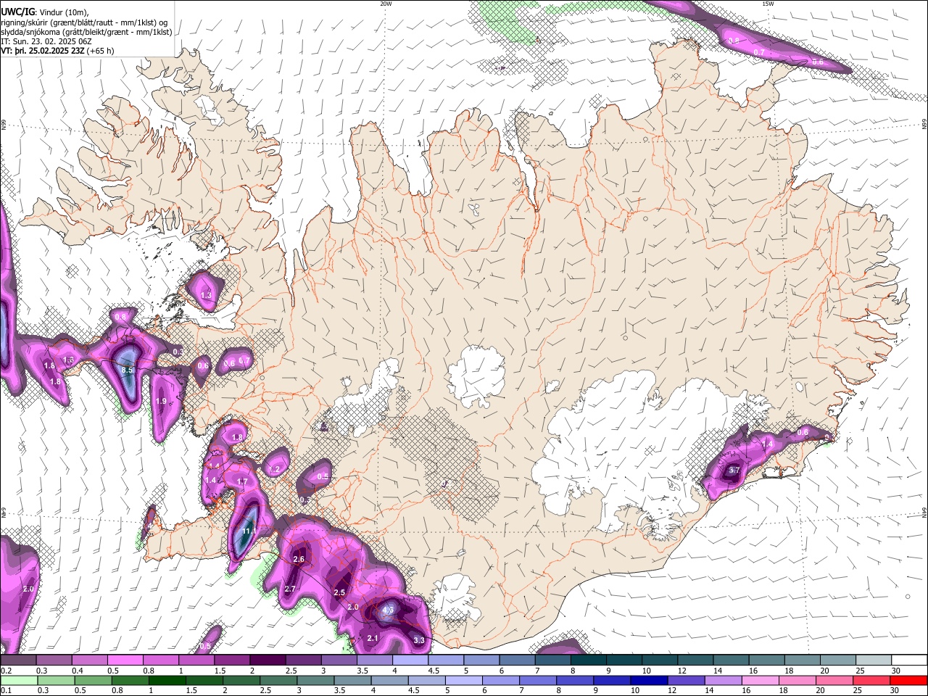The width and height of the screenshot is (928, 696).
Task: Click the 'VT: þri. 25.02.2025 23Z (+65 h)' line
Action: 57,51
